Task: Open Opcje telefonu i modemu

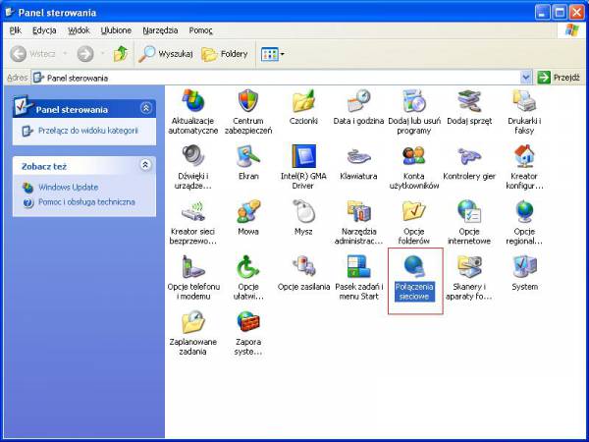Action: pyautogui.click(x=193, y=266)
